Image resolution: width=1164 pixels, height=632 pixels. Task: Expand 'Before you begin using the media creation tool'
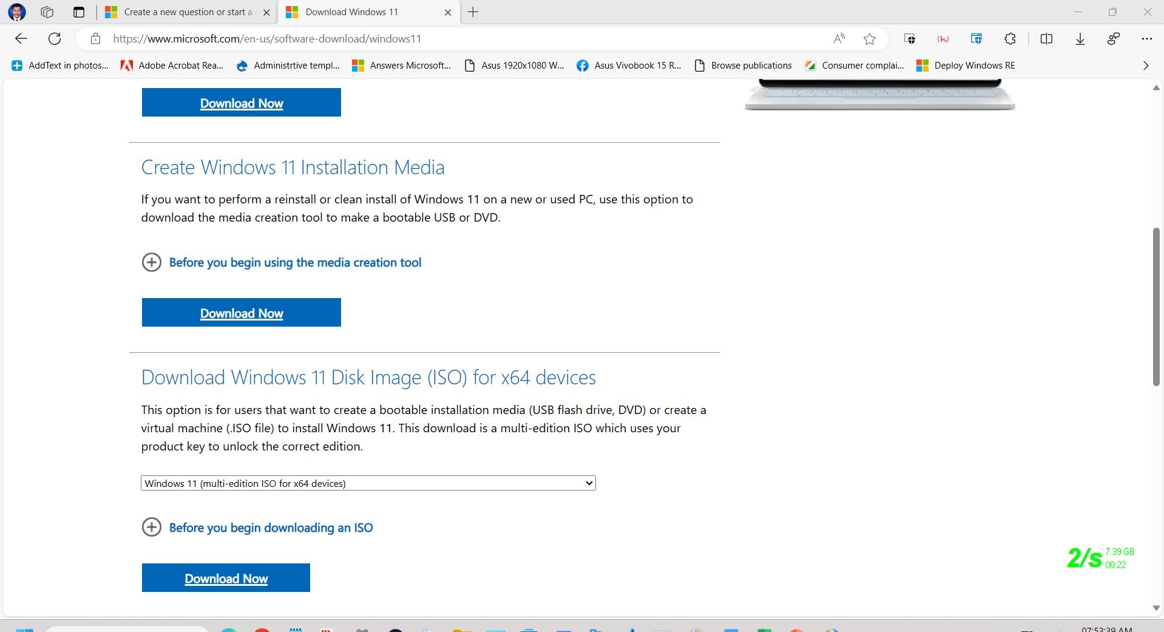[282, 262]
